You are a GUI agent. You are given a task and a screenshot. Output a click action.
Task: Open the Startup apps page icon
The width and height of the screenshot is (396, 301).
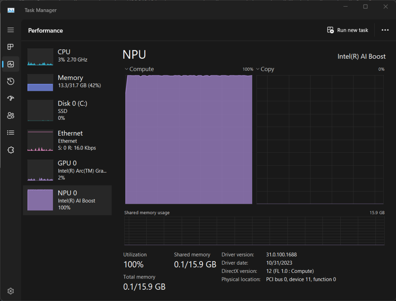coord(10,99)
